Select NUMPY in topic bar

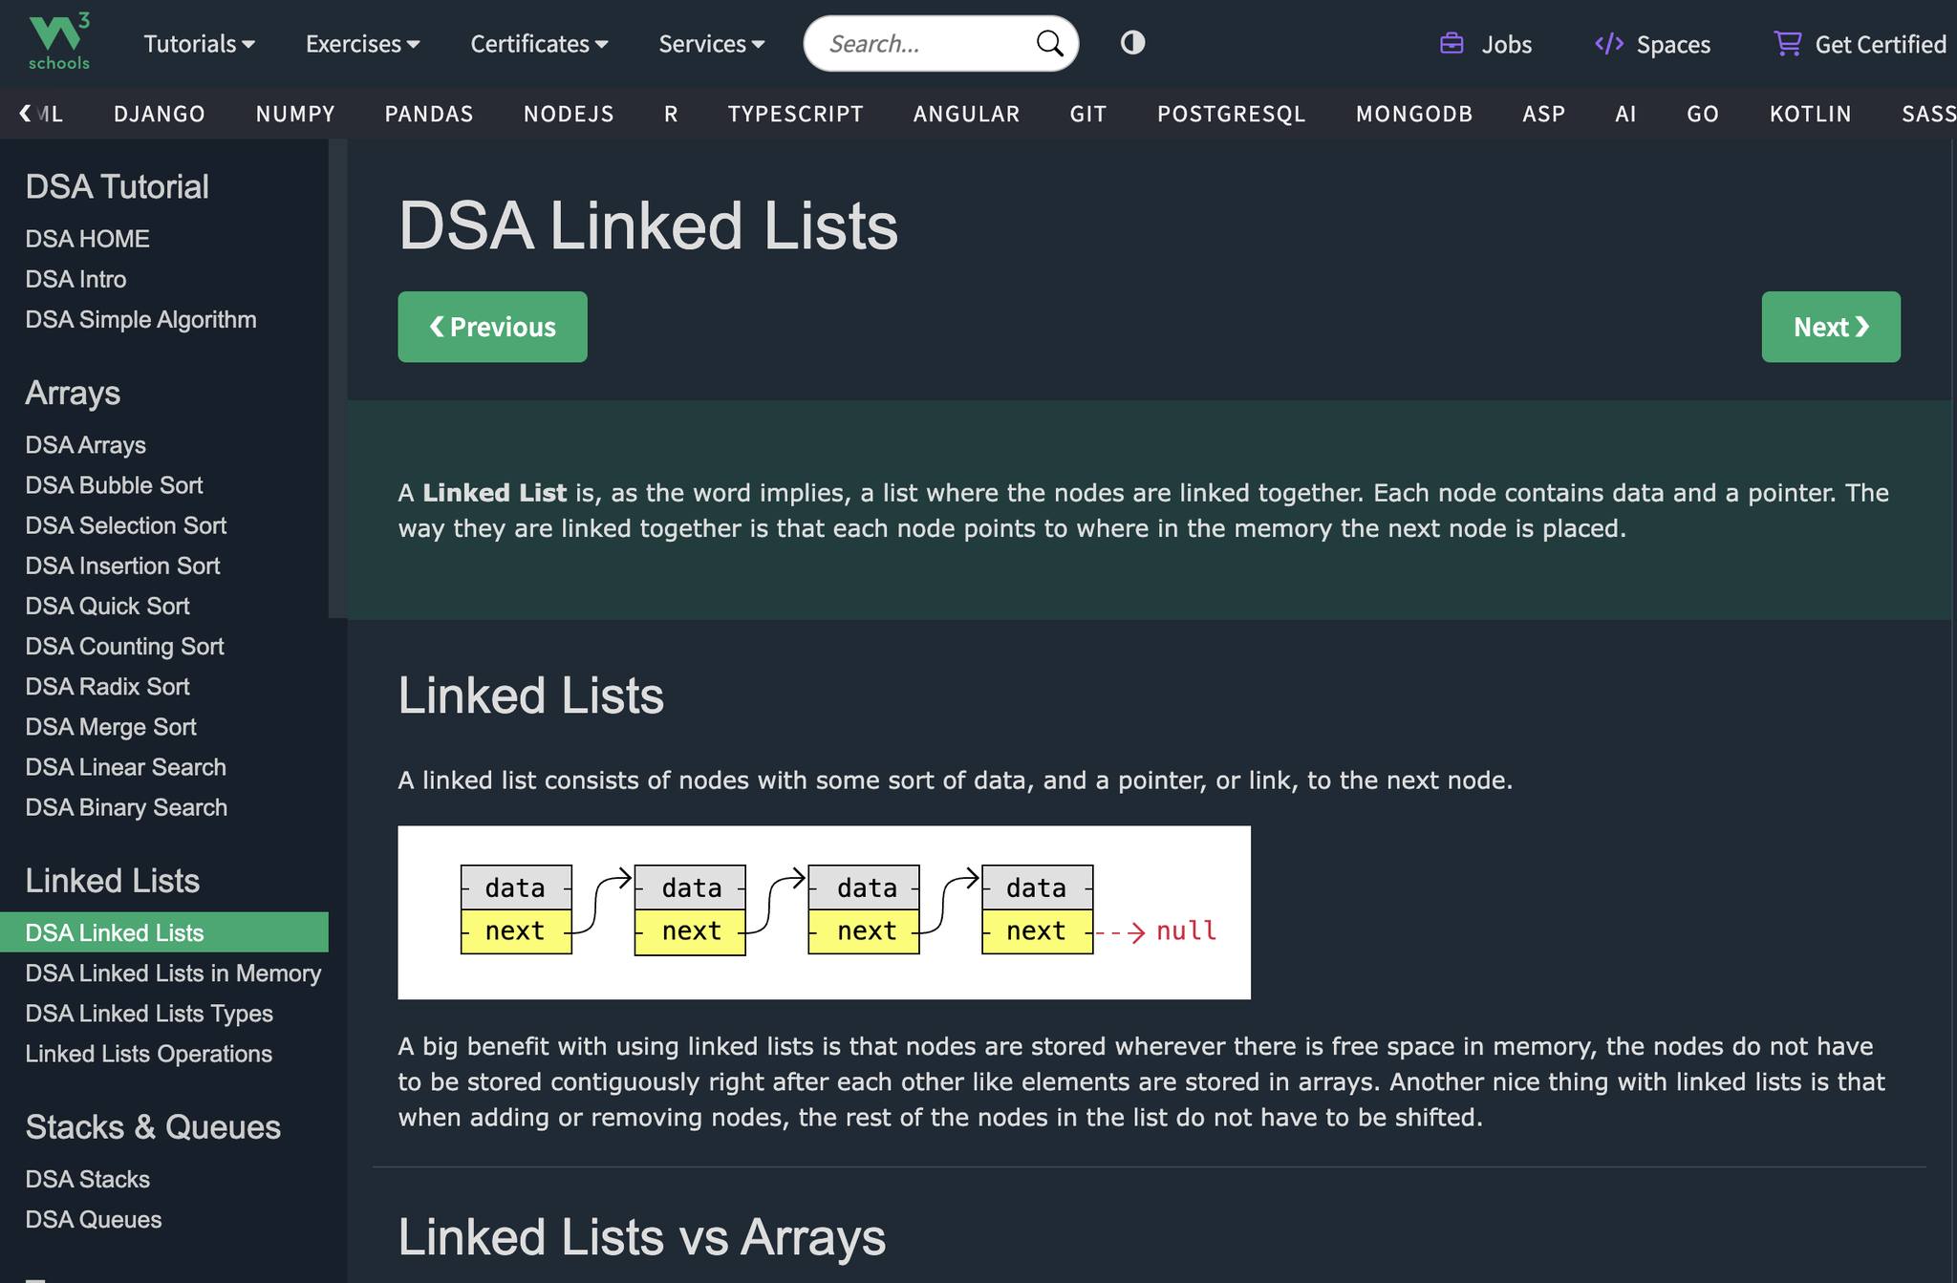[x=295, y=114]
